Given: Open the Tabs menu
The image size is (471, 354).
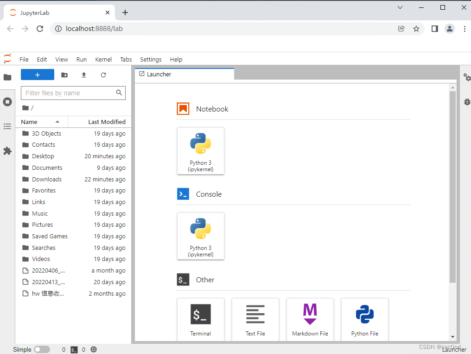Looking at the screenshot, I should tap(126, 59).
